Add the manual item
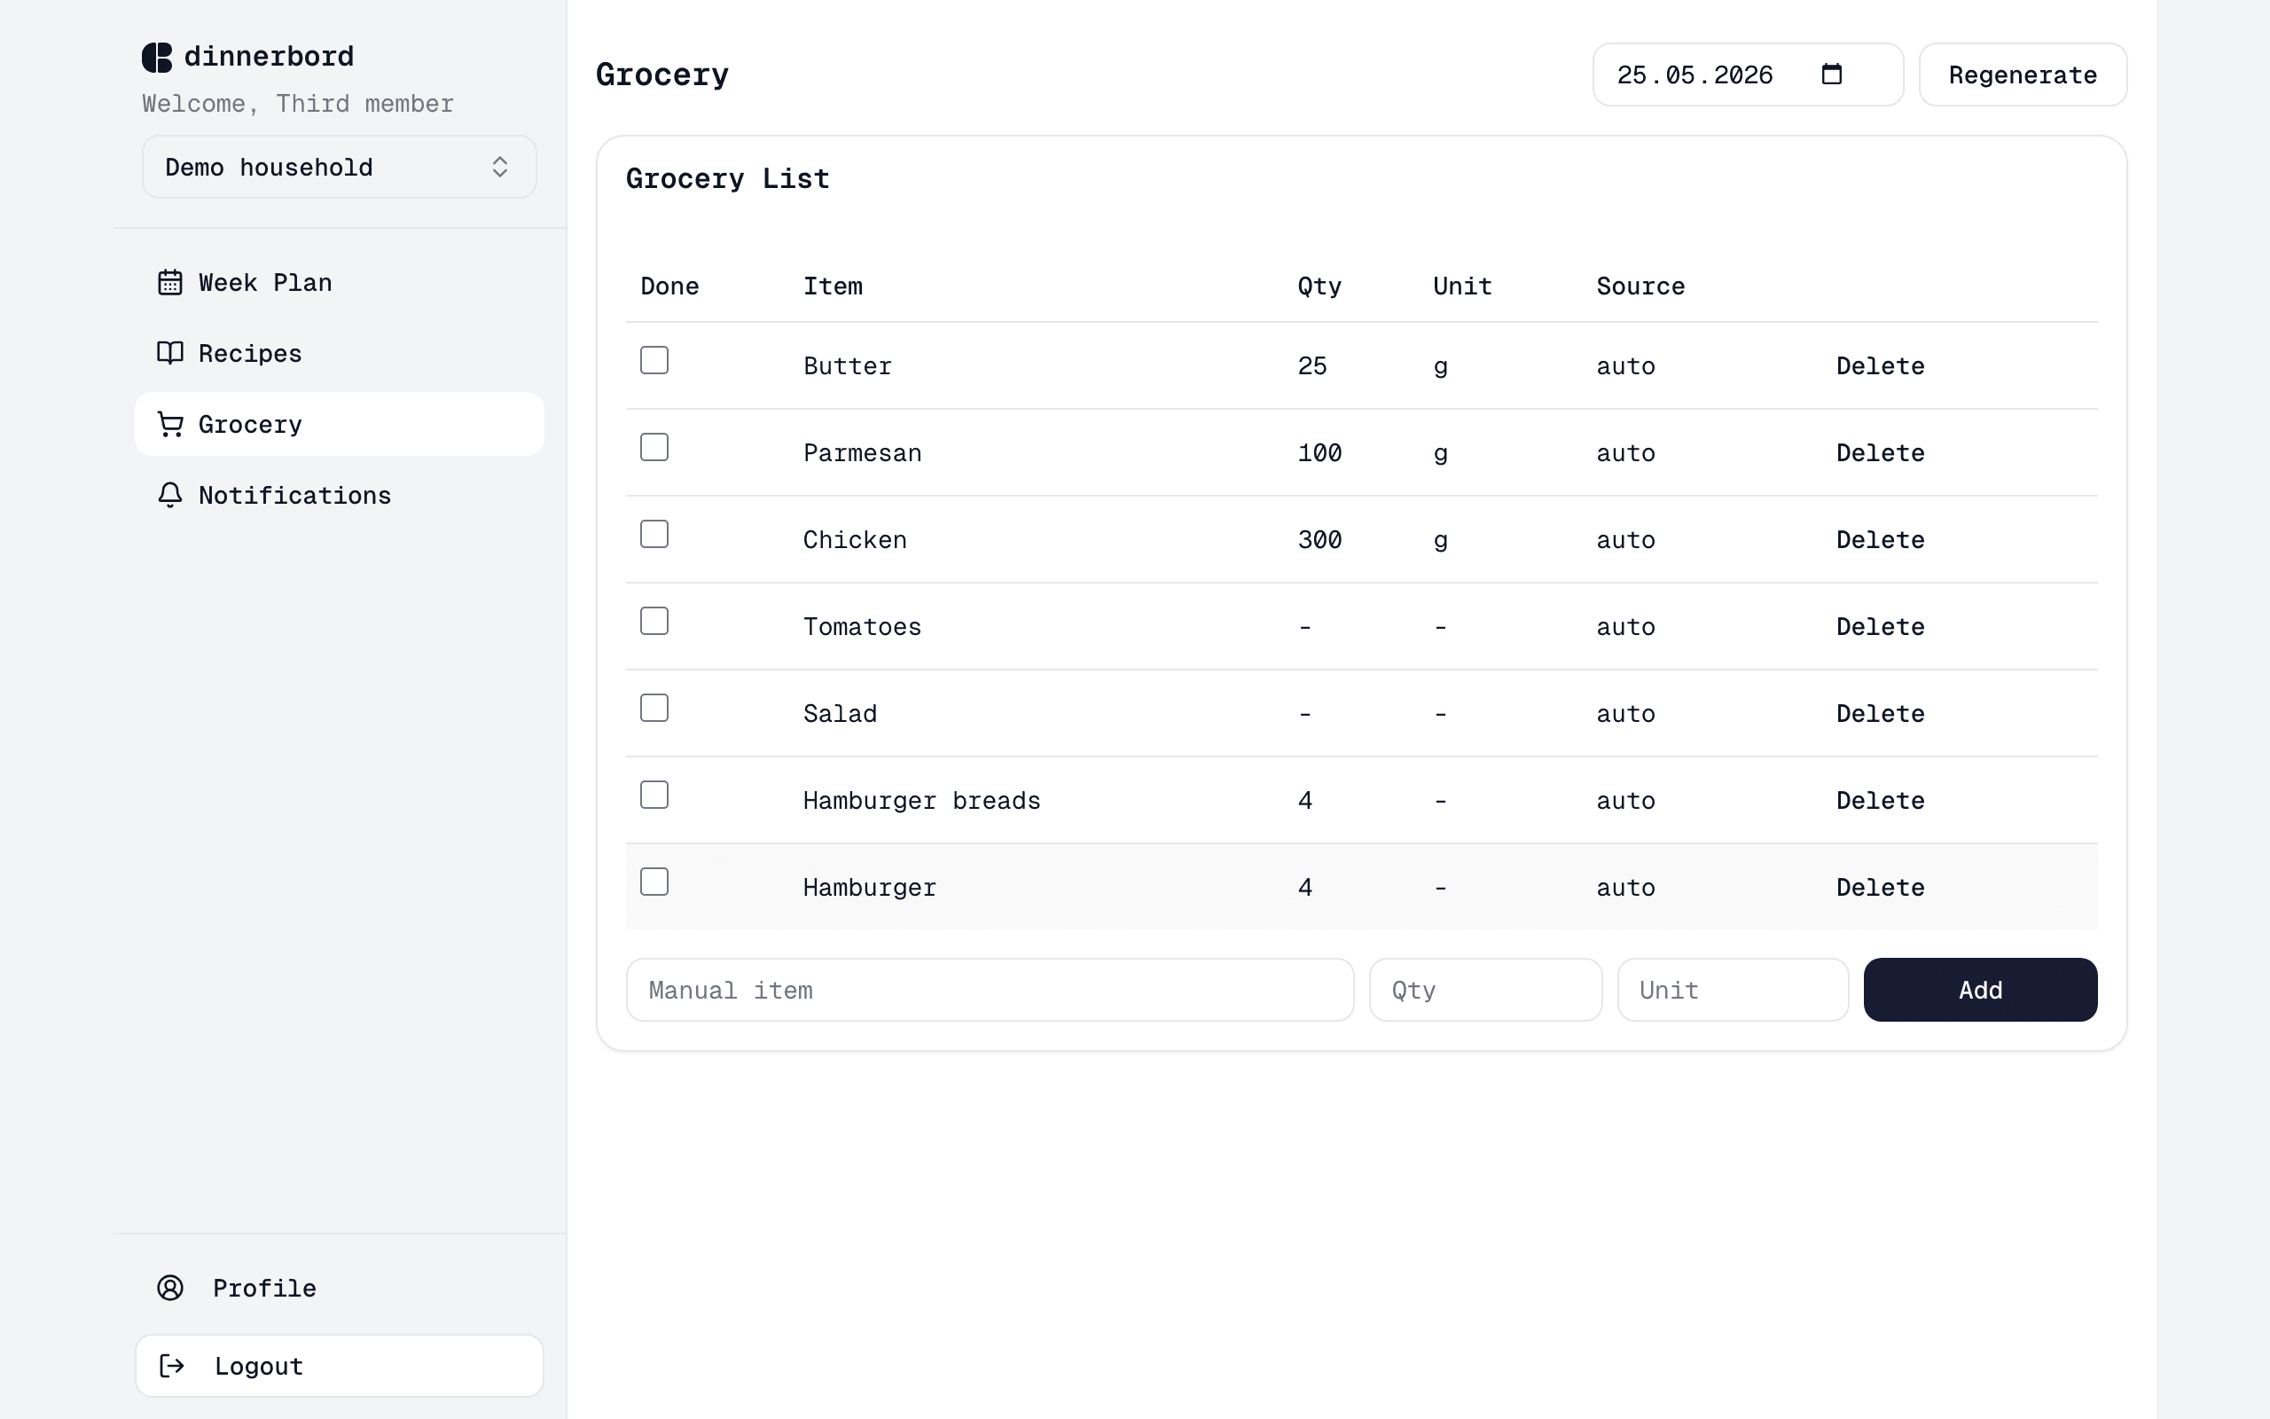2270x1419 pixels. click(x=1979, y=989)
